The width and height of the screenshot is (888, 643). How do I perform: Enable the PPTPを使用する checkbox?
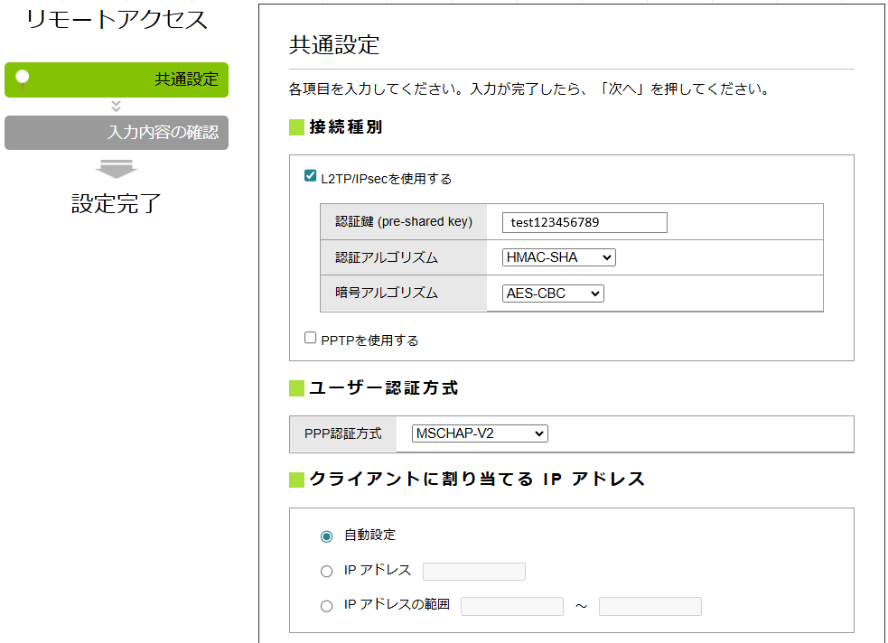click(x=311, y=339)
